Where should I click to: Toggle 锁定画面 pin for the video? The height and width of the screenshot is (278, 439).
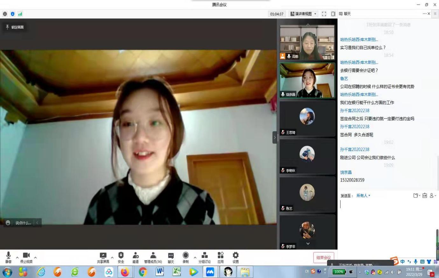click(x=15, y=27)
